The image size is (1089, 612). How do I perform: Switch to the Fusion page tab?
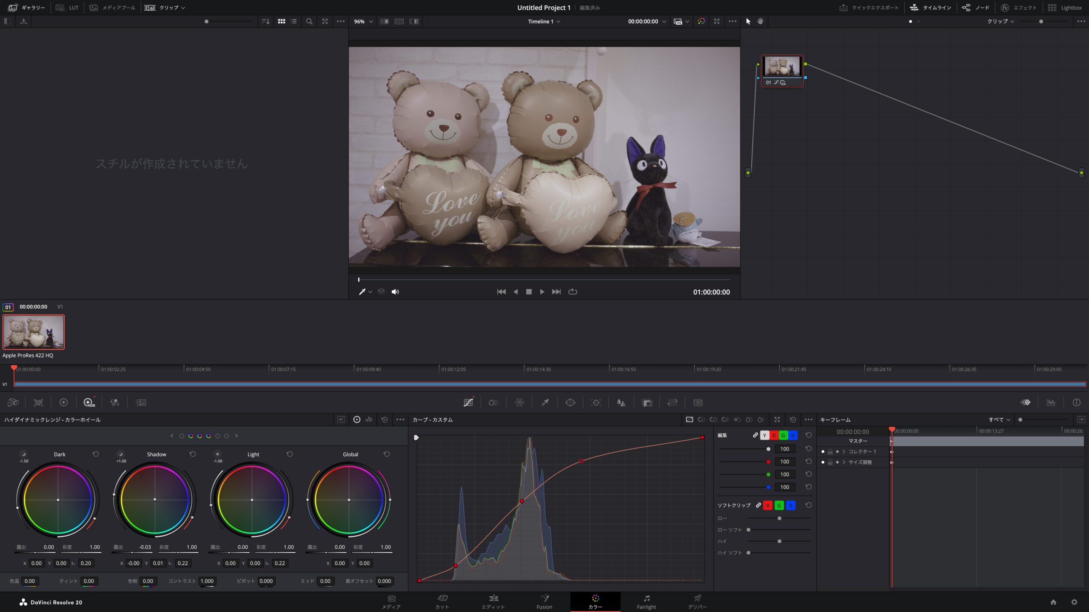click(x=544, y=602)
